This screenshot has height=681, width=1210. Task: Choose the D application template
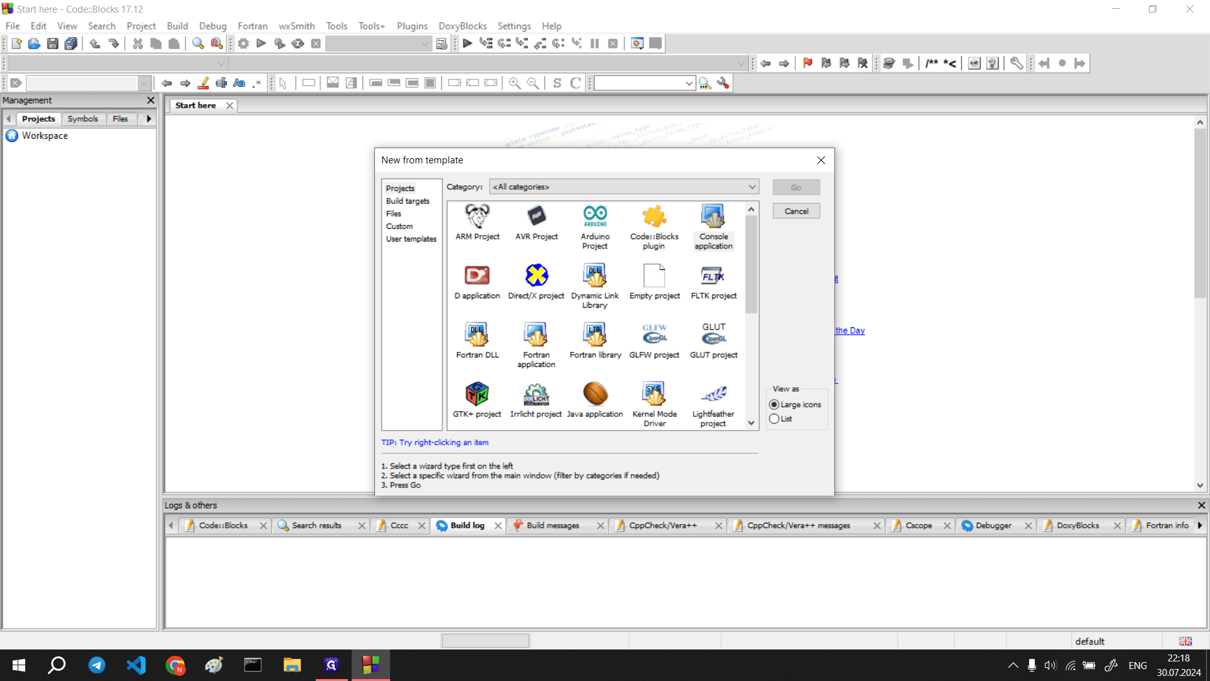click(x=477, y=282)
